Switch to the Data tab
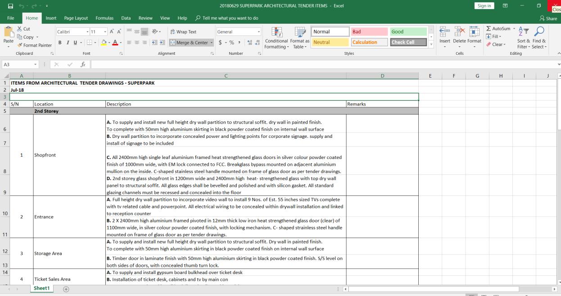The height and width of the screenshot is (296, 561). (x=126, y=18)
